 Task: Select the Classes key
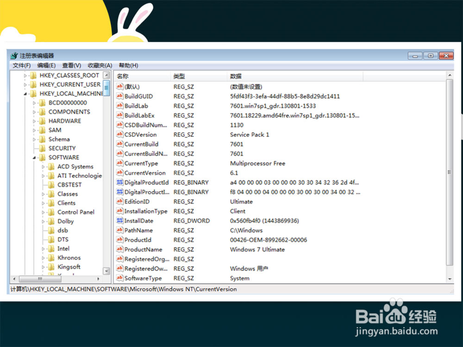pyautogui.click(x=68, y=194)
